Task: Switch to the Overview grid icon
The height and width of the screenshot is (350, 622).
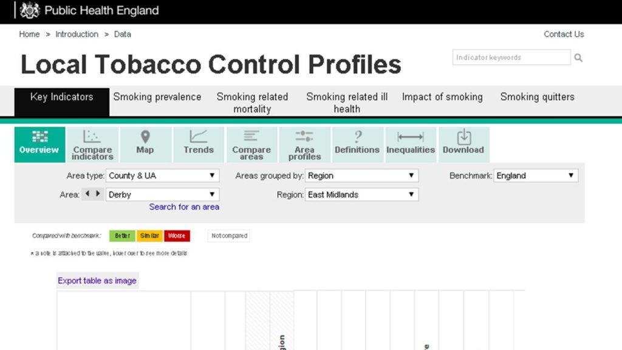Action: (39, 144)
